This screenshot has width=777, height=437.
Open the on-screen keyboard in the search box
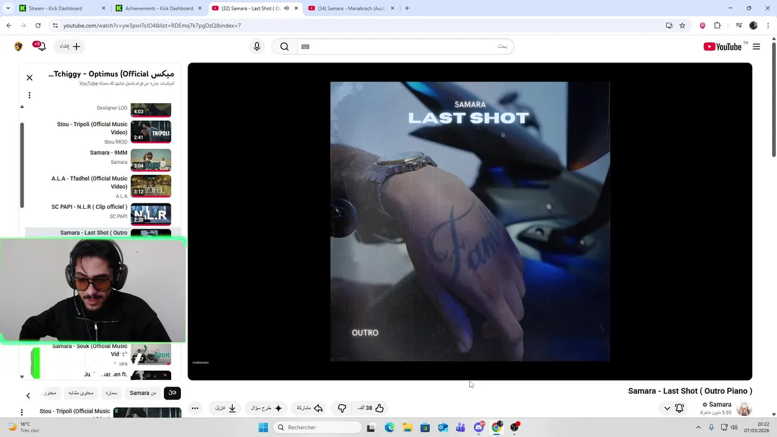pos(305,47)
